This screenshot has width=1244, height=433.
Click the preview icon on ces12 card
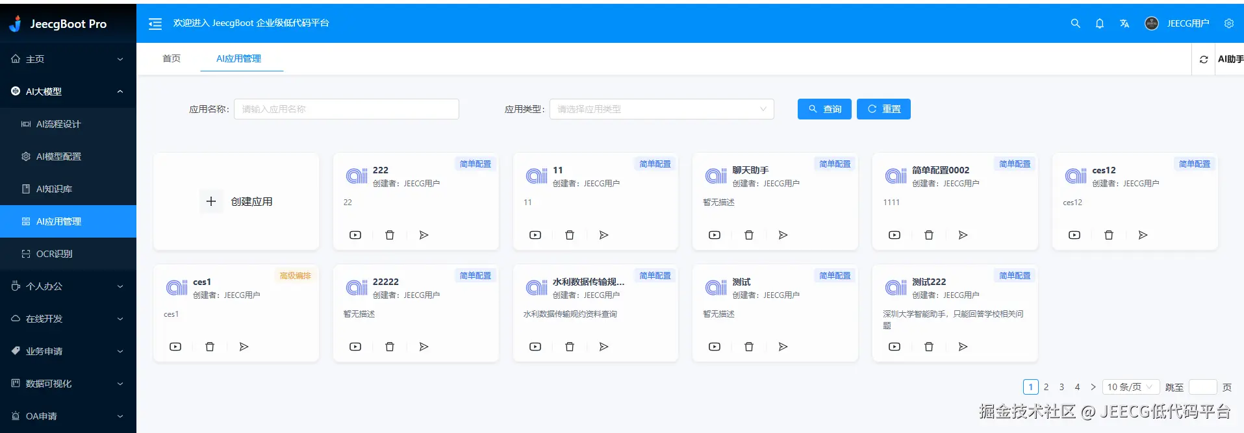(1074, 235)
